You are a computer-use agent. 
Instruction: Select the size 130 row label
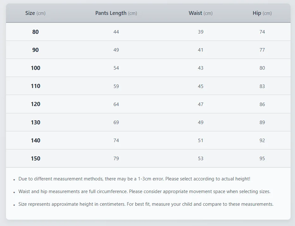click(35, 122)
